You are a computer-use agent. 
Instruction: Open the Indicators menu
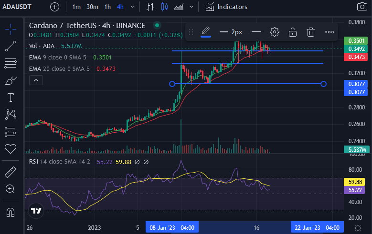(x=226, y=7)
